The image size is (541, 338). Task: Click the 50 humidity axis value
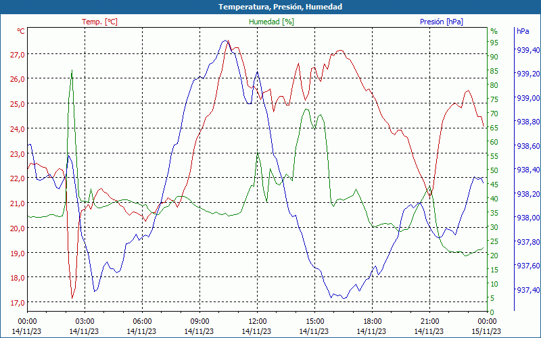coord(494,170)
